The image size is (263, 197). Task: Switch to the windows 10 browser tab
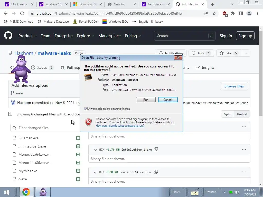pos(53,4)
